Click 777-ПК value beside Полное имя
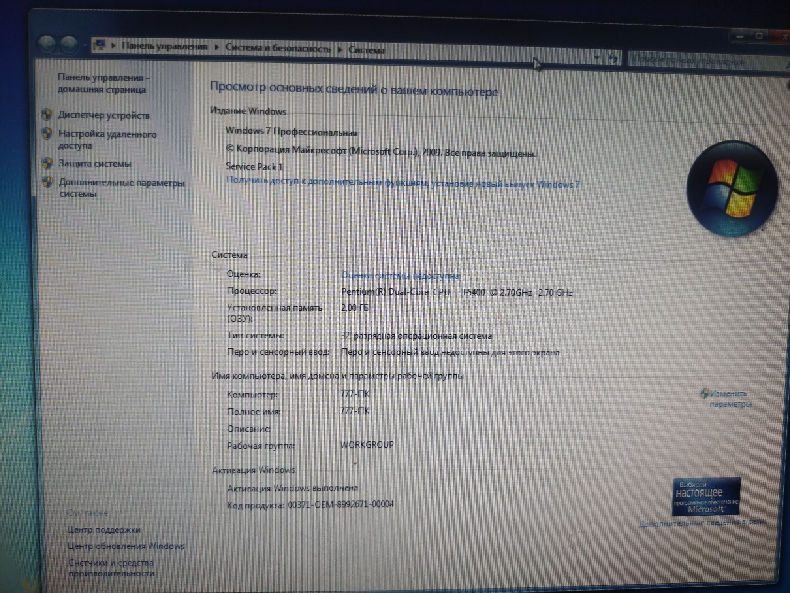Screen dimensions: 790x593 (355, 411)
